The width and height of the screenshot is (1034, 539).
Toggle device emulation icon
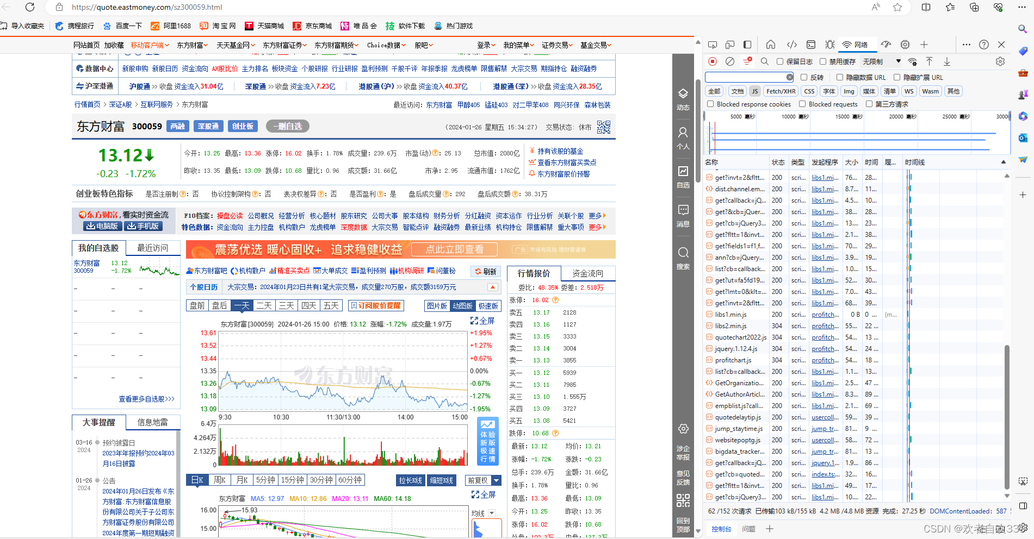(730, 45)
